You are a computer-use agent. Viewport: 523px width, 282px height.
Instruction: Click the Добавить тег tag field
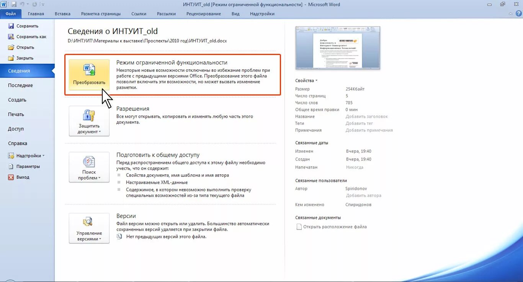(x=359, y=123)
